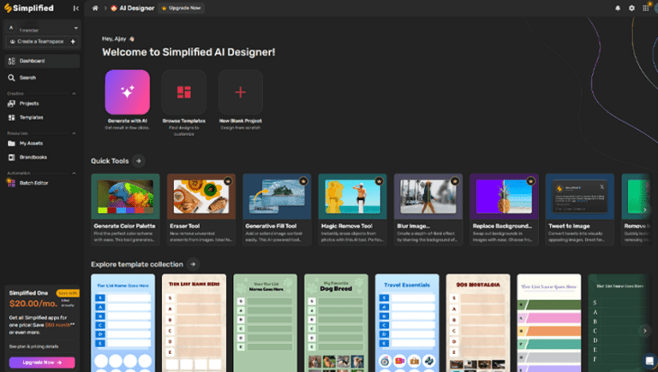This screenshot has width=658, height=372.
Task: Open the Travel Essentials template thumbnail
Action: (x=407, y=322)
